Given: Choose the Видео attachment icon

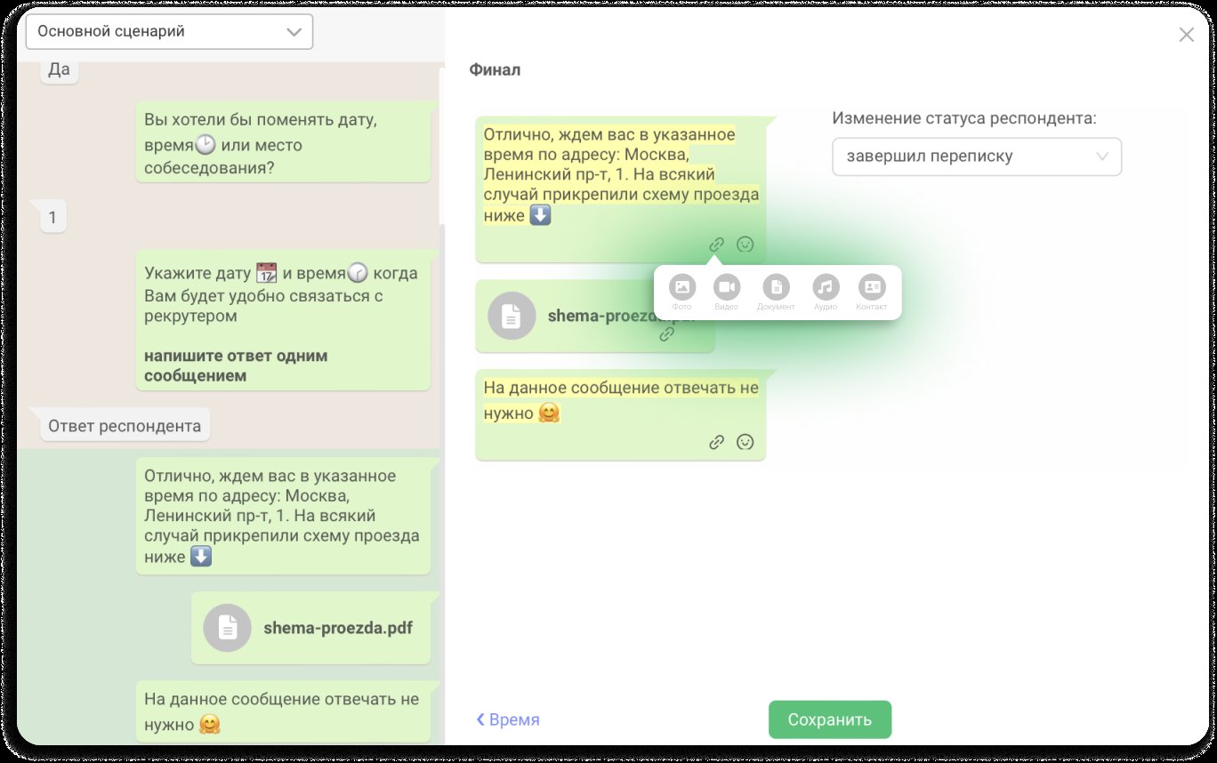Looking at the screenshot, I should [x=727, y=286].
